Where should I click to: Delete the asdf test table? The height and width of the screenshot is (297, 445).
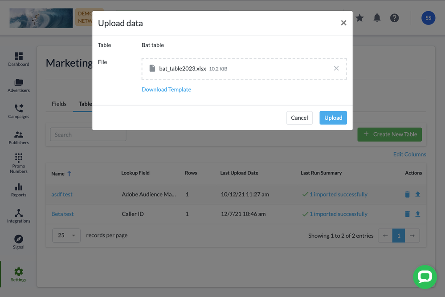click(x=407, y=195)
